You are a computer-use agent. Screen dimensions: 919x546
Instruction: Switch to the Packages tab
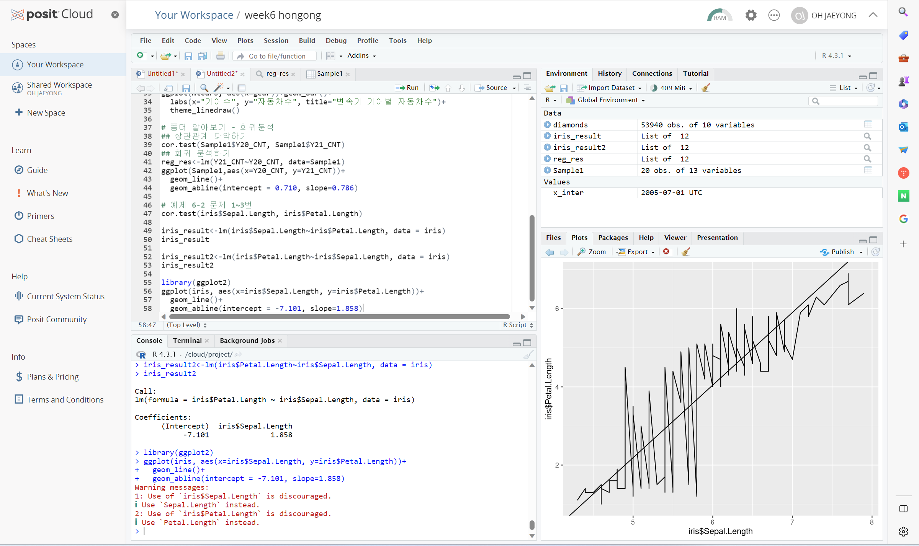(613, 238)
